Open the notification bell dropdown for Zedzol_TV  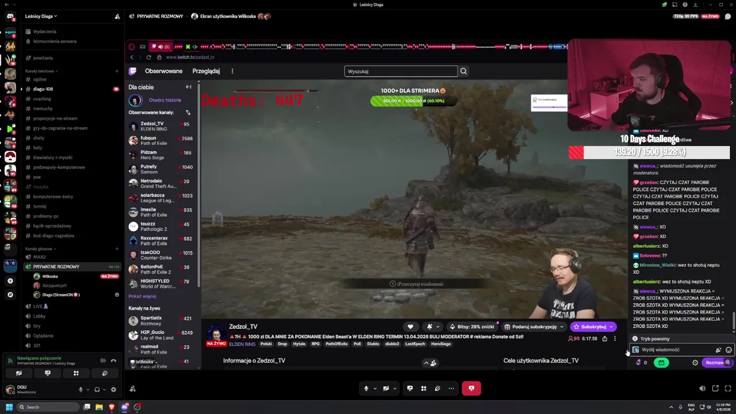433,327
